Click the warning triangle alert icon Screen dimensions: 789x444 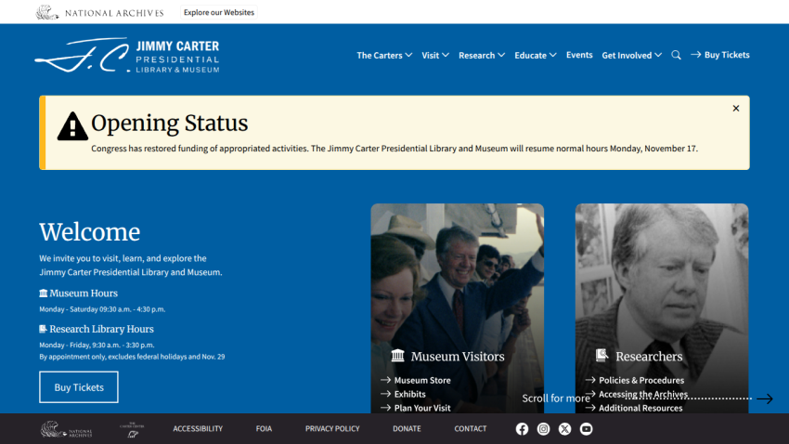pos(72,125)
